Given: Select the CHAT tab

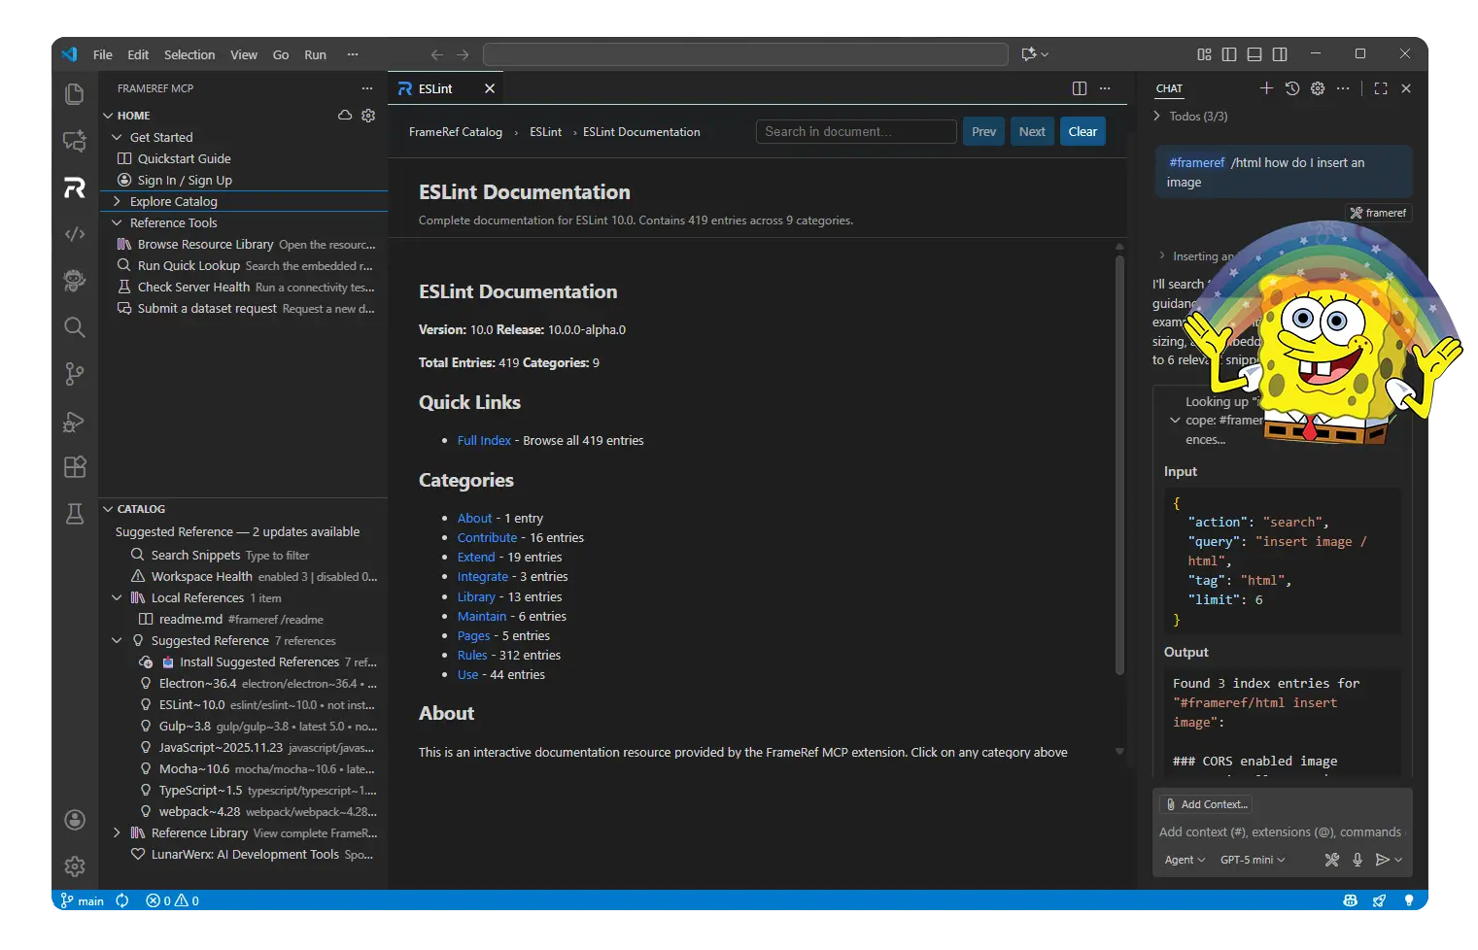Looking at the screenshot, I should coord(1169,88).
